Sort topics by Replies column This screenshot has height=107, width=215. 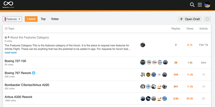(x=176, y=29)
